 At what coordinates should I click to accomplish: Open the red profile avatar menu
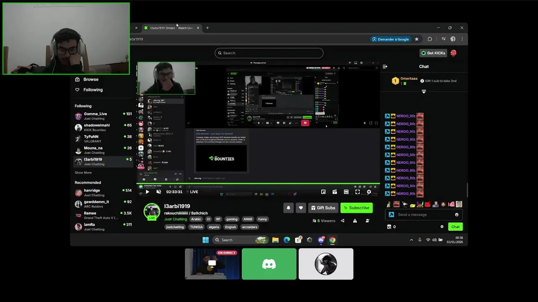pos(453,53)
